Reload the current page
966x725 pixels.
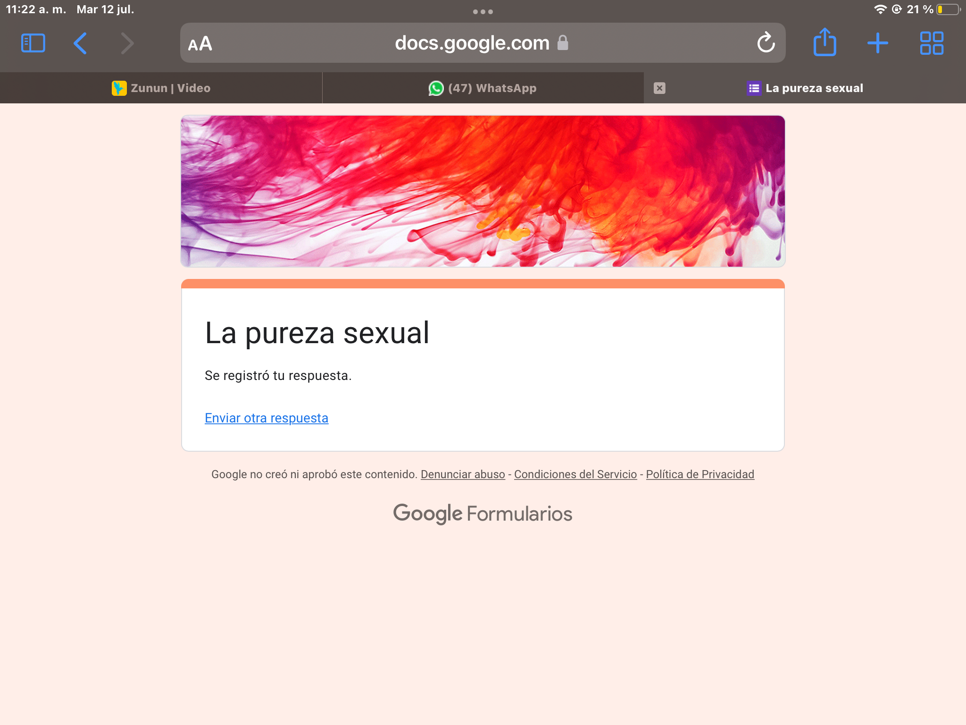coord(766,42)
